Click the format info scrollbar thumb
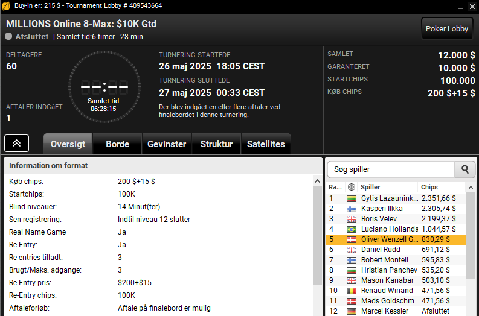The height and width of the screenshot is (316, 479). [x=317, y=235]
